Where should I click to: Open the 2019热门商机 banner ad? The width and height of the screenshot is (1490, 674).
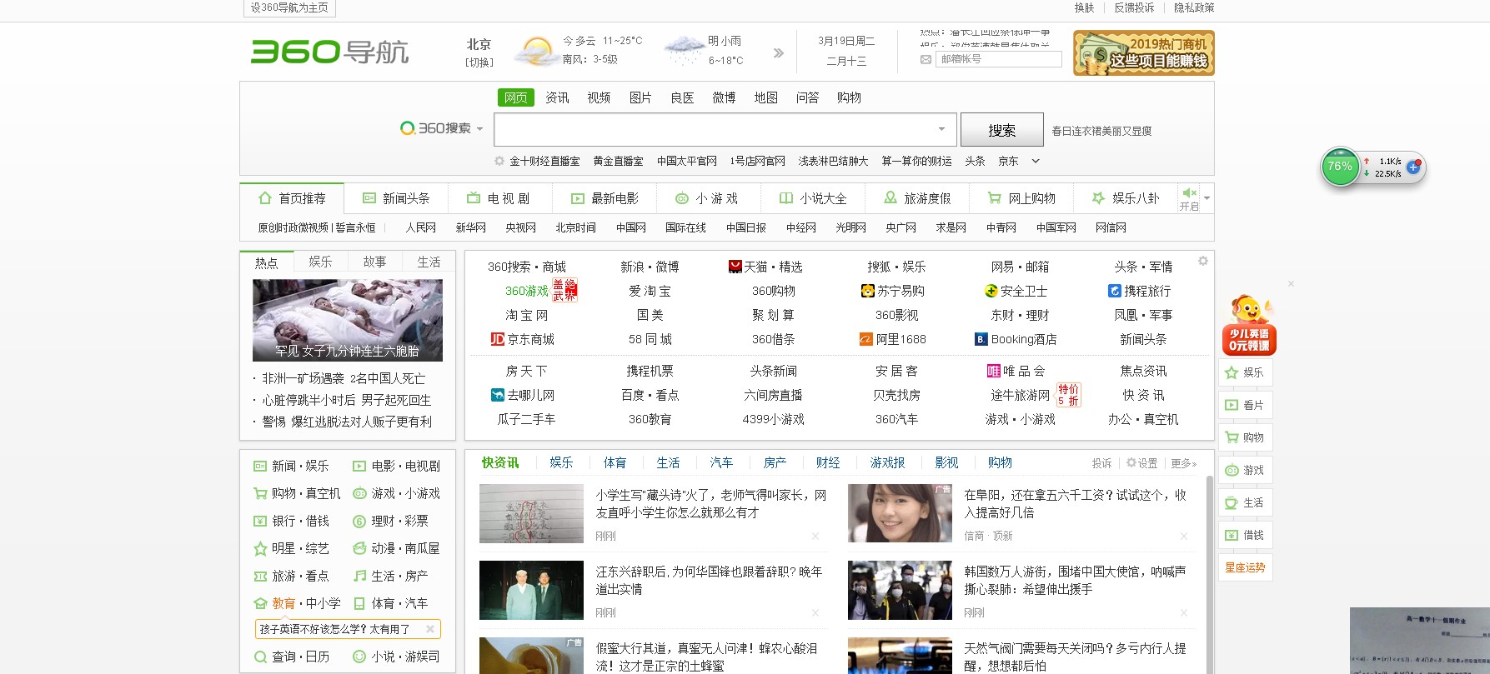1143,53
